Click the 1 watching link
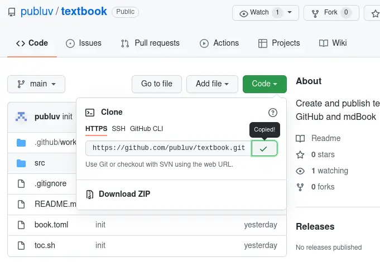Image resolution: width=380 pixels, height=262 pixels. pos(330,171)
